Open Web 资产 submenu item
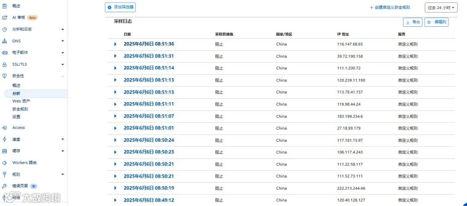This screenshot has height=206, width=467. point(21,101)
